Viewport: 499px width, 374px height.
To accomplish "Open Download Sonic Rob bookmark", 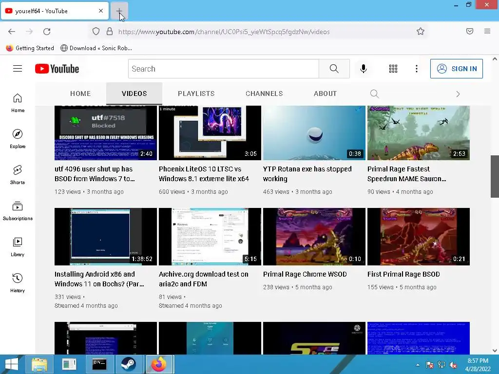I will [x=96, y=48].
